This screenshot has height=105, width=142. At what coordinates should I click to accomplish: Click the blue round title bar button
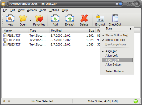tap(121, 4)
